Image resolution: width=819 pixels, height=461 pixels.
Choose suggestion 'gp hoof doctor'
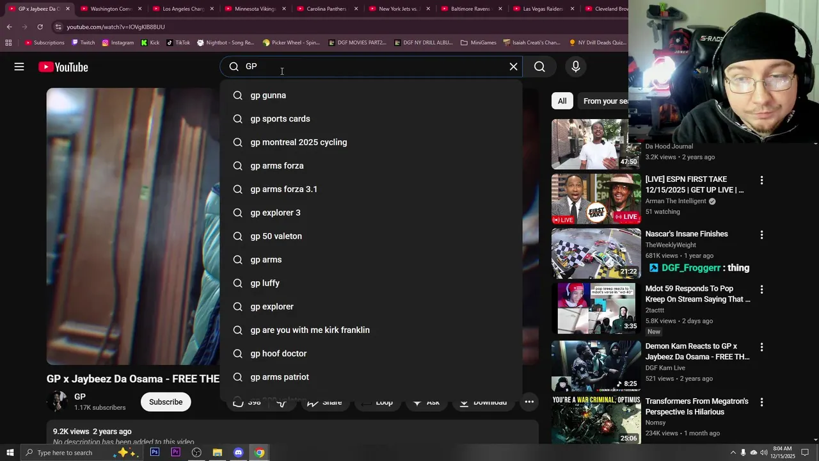[x=371, y=353]
